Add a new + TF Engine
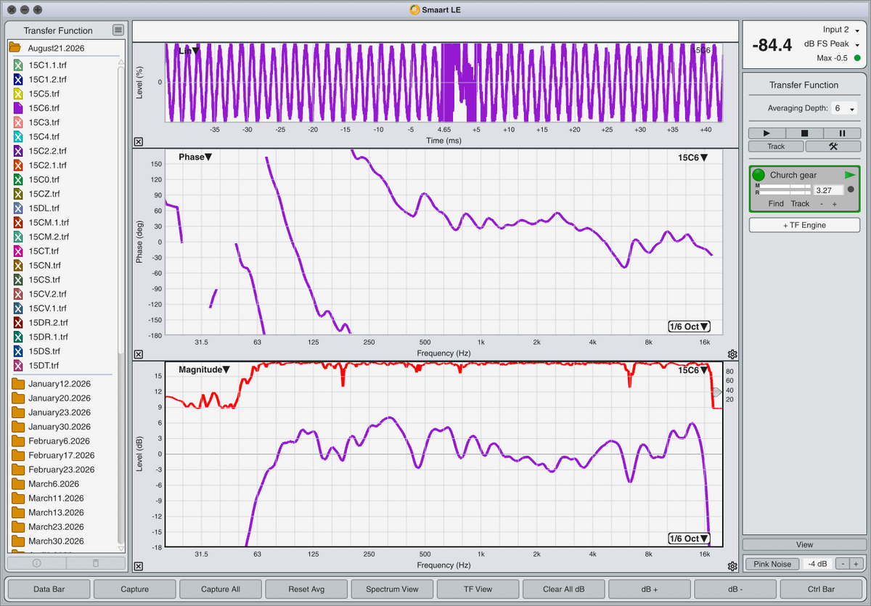 tap(804, 225)
